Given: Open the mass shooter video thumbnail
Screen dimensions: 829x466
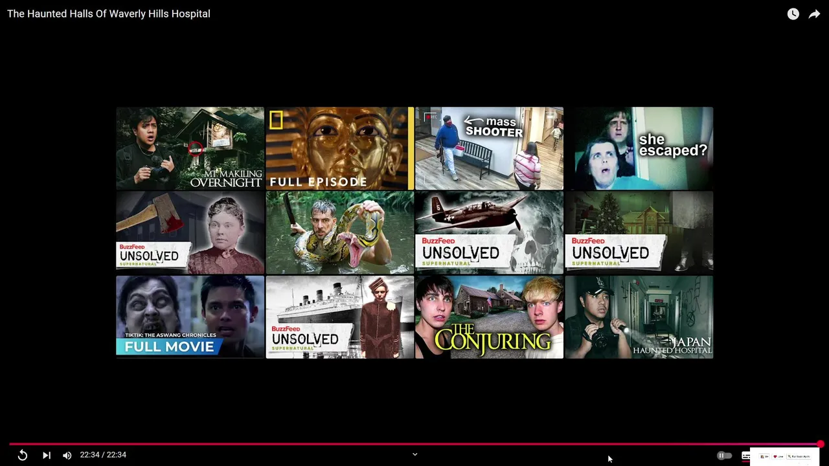Looking at the screenshot, I should 489,148.
